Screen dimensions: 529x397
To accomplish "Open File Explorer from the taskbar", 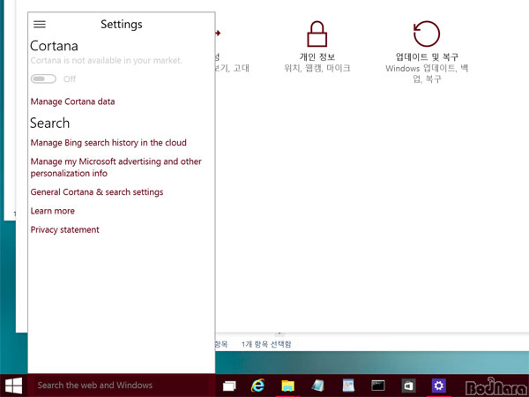I will [x=287, y=386].
